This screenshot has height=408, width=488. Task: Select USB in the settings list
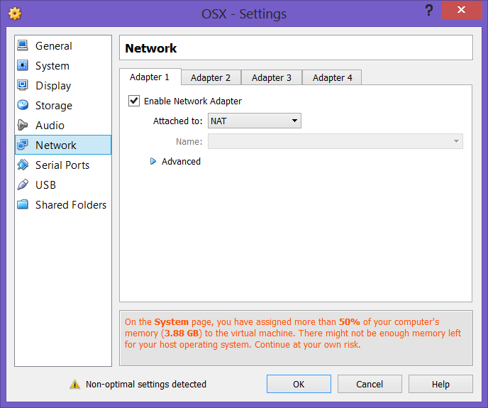point(63,185)
